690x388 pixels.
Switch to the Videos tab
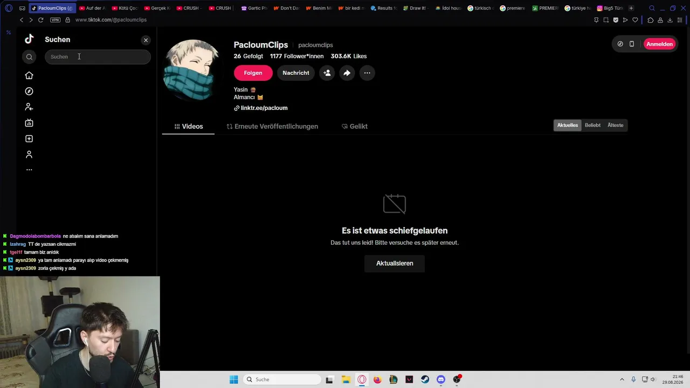188,126
